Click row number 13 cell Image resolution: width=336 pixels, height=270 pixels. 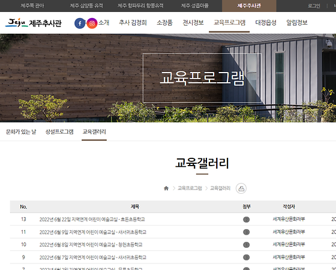(x=23, y=219)
